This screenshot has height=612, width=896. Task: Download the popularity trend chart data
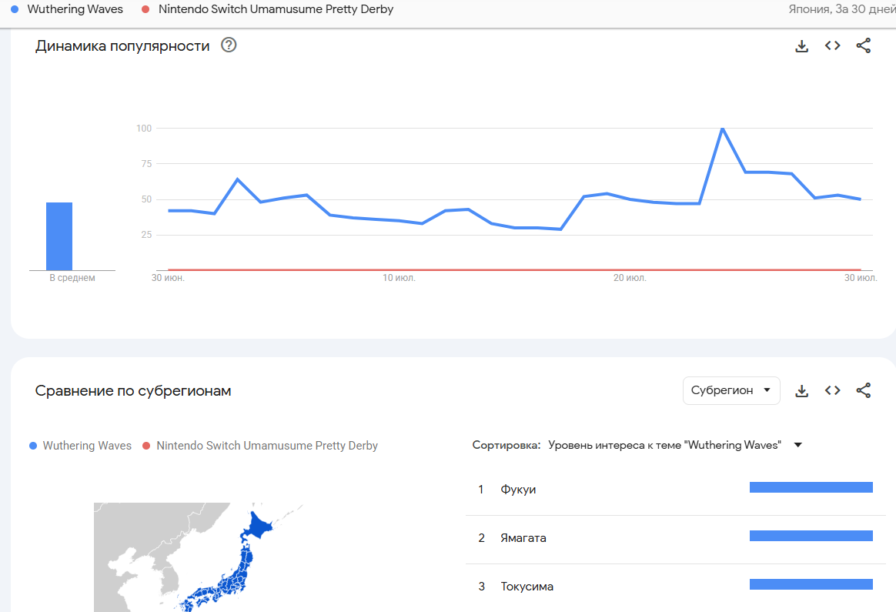pos(801,46)
